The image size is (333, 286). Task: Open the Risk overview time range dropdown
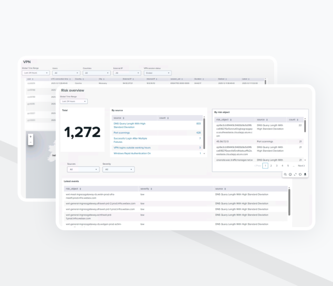coord(74,101)
